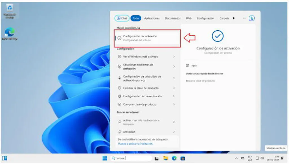Open Microsoft Store from the taskbar
Screen dimensions: 289x164
tap(183, 158)
